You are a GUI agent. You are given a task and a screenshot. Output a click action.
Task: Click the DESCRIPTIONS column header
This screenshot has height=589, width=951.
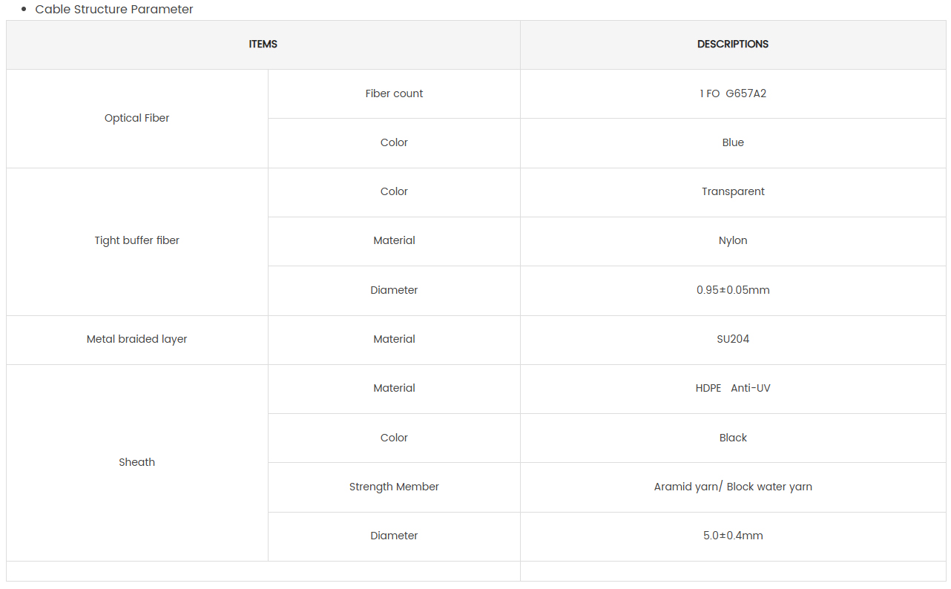(733, 45)
